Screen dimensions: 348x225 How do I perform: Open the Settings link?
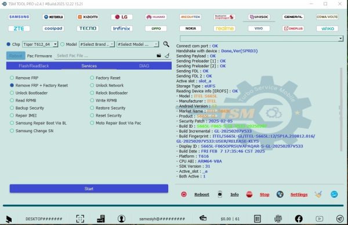tap(299, 194)
